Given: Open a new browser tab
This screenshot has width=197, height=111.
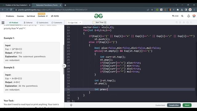Looking at the screenshot, I should pyautogui.click(x=65, y=5).
